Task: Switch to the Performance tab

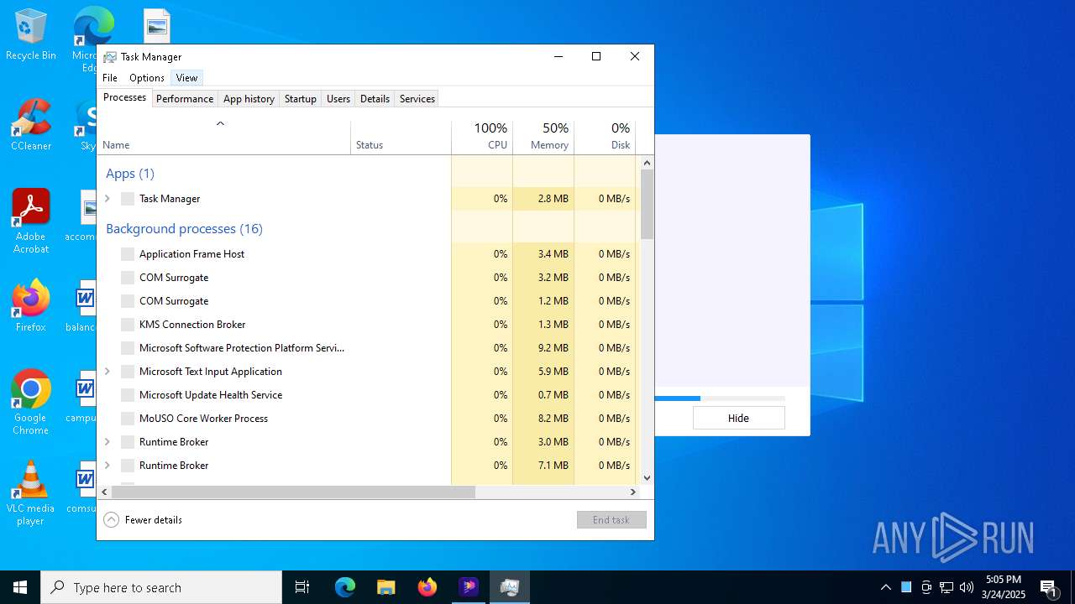Action: pyautogui.click(x=185, y=99)
